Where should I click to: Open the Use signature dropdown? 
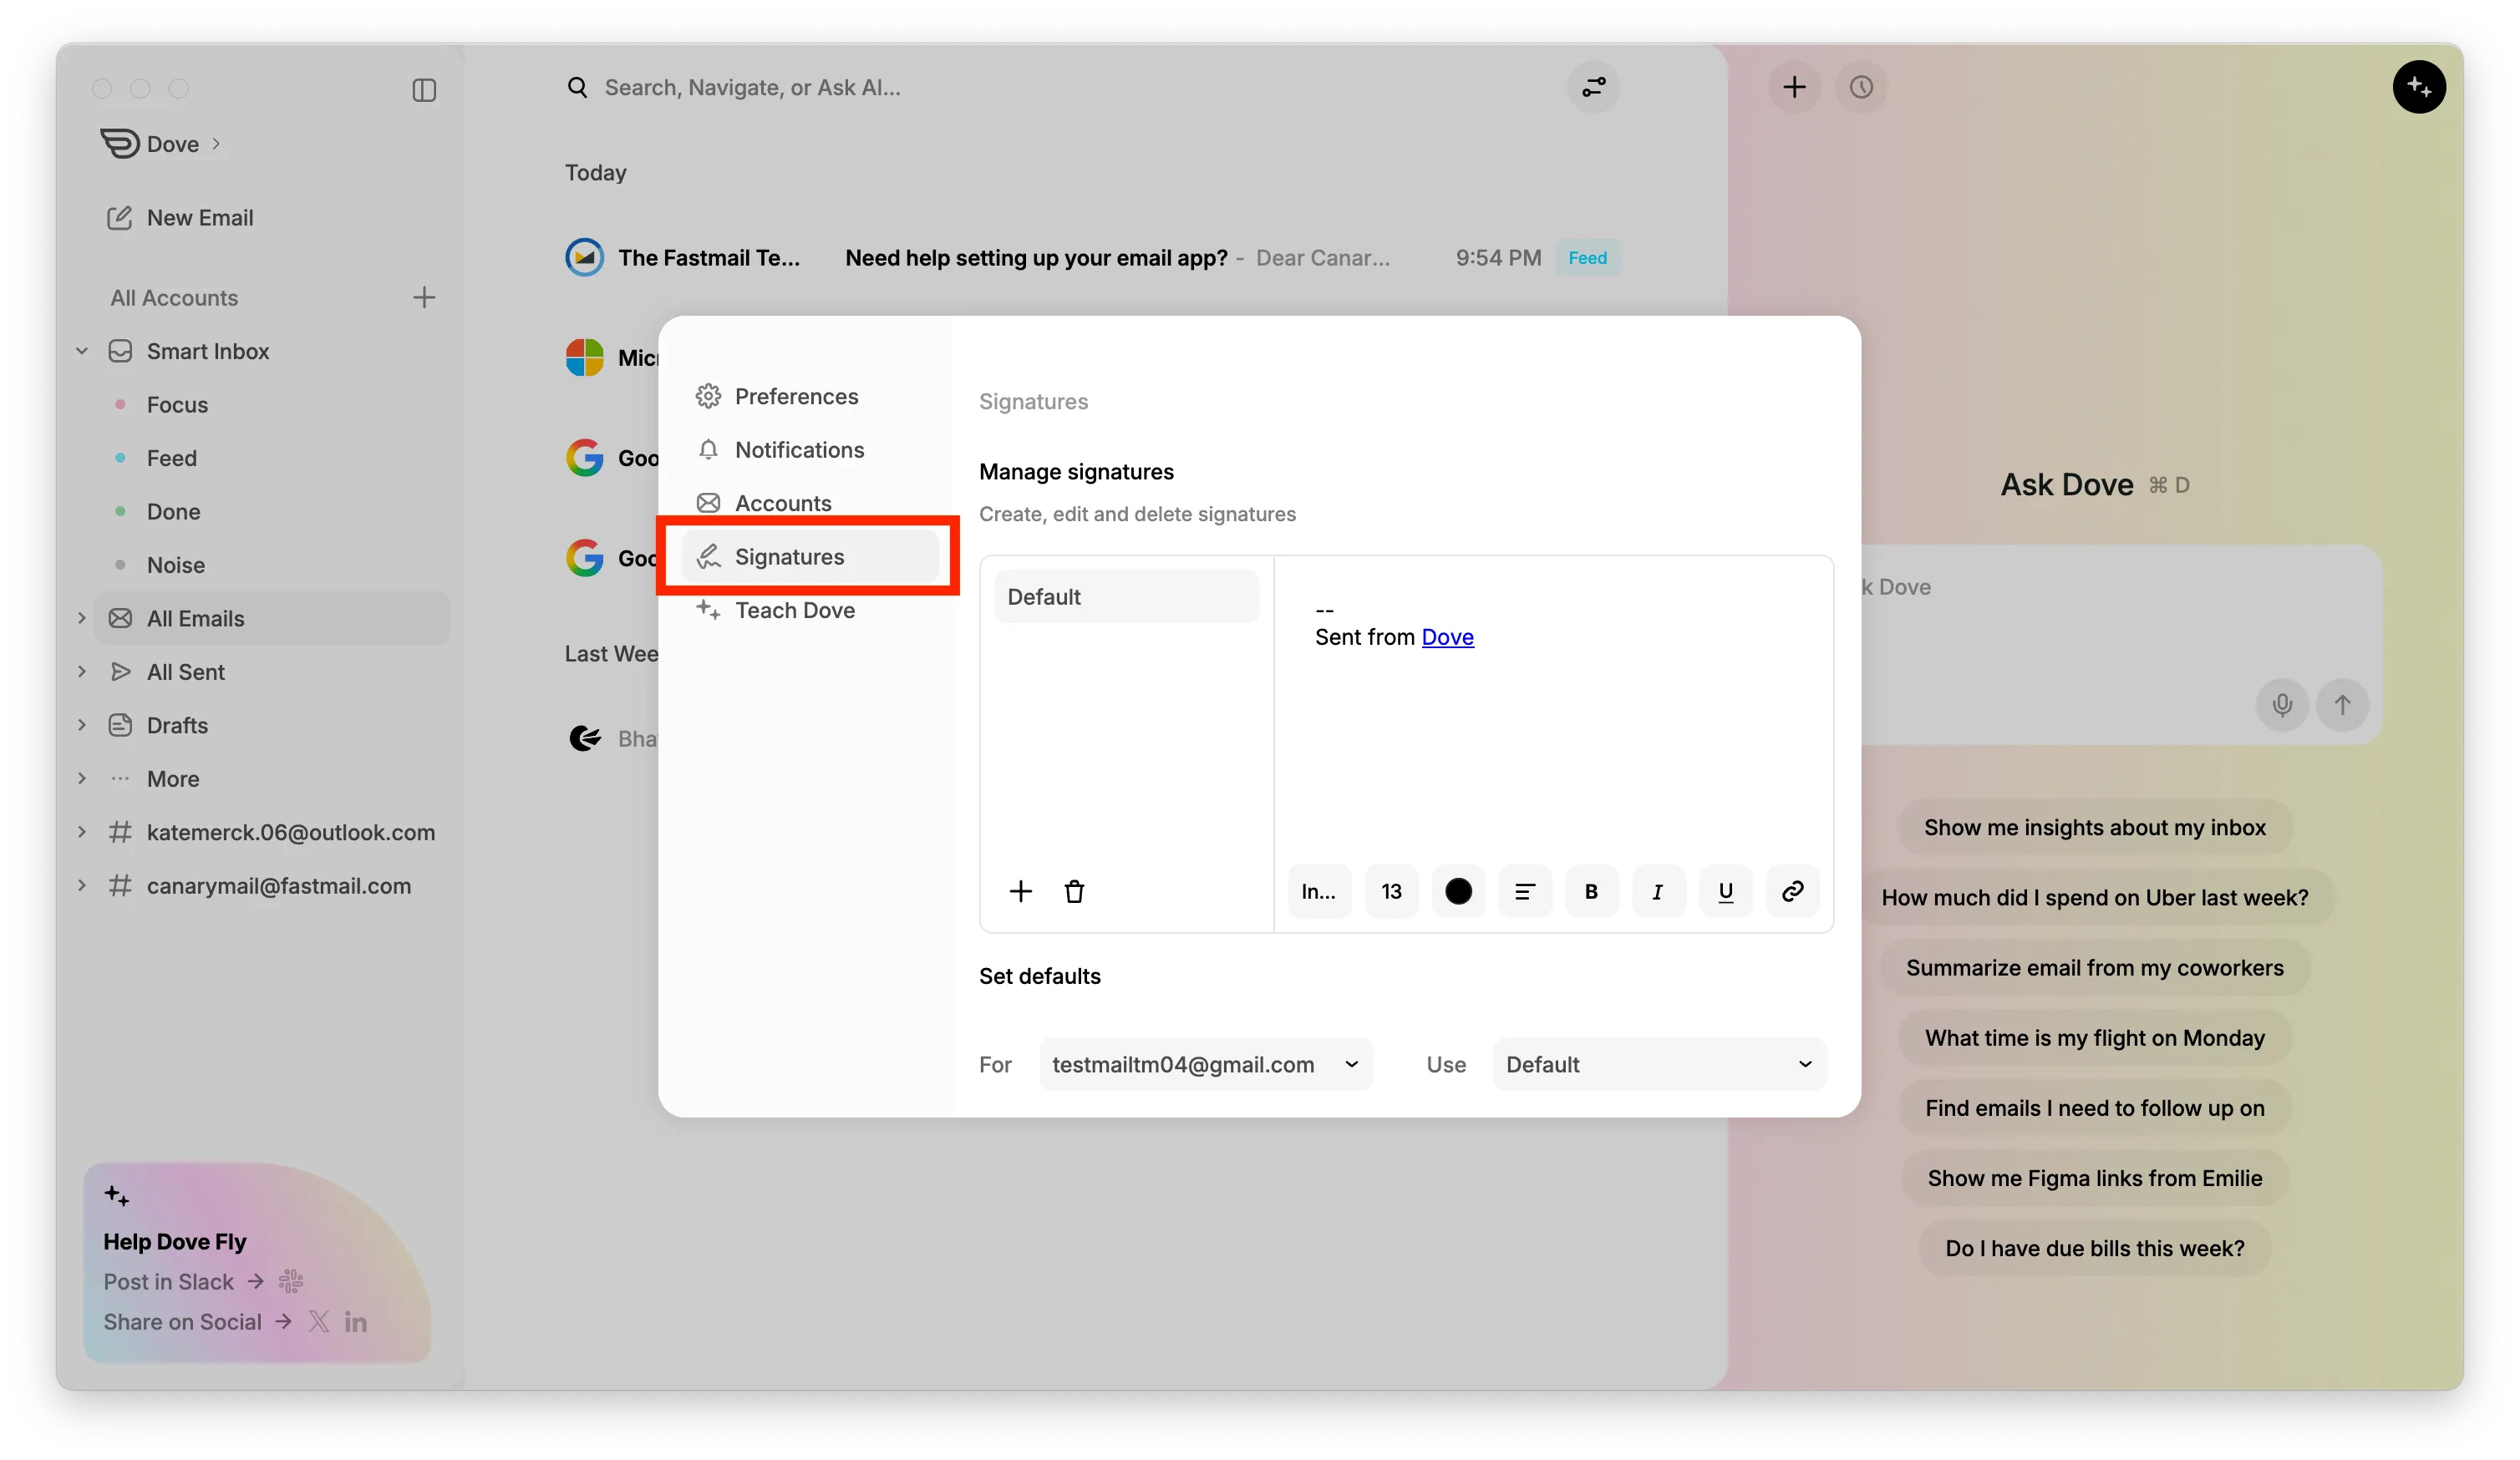(x=1659, y=1064)
